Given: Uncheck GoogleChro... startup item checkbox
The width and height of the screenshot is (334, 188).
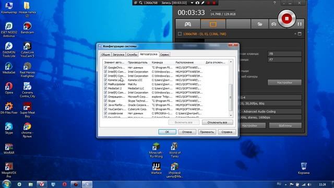Looking at the screenshot, I should (105, 67).
